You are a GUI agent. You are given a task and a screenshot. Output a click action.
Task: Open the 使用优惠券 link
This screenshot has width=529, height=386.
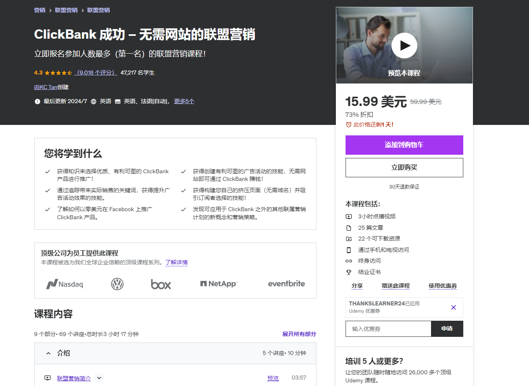[443, 286]
